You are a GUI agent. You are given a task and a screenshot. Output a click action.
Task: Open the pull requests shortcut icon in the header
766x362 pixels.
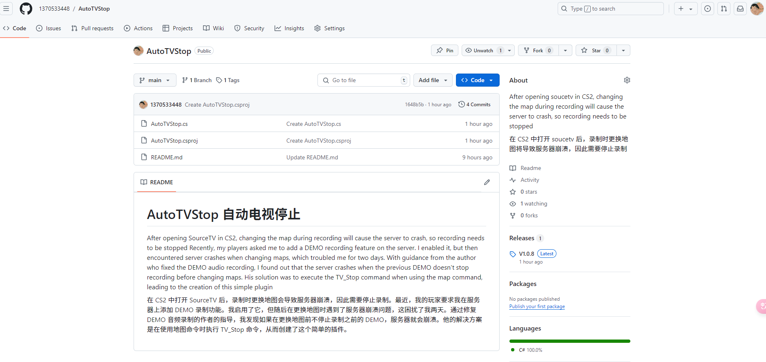click(x=724, y=9)
